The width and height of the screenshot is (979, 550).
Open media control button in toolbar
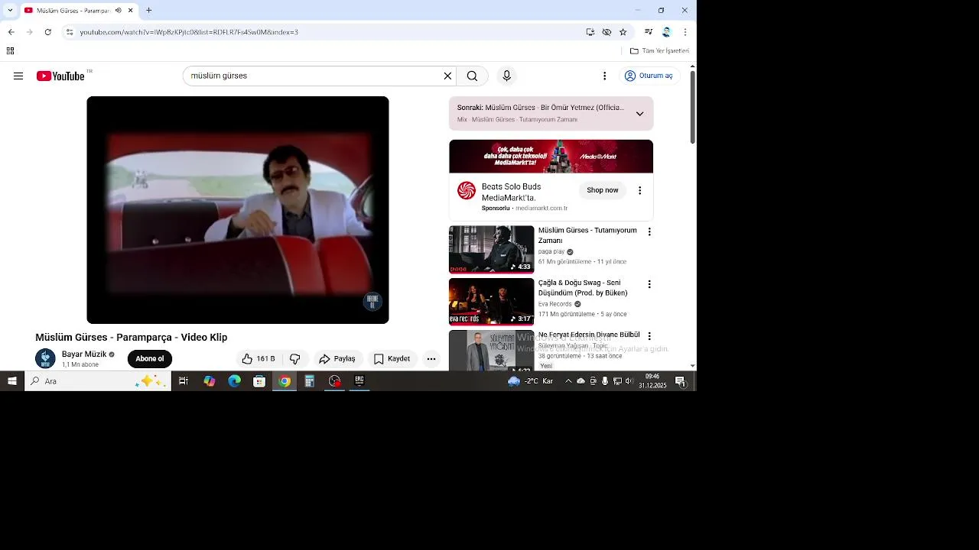pos(649,32)
